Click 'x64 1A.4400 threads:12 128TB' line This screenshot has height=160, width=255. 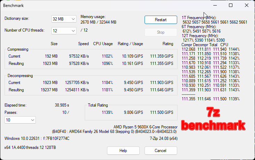30,148
